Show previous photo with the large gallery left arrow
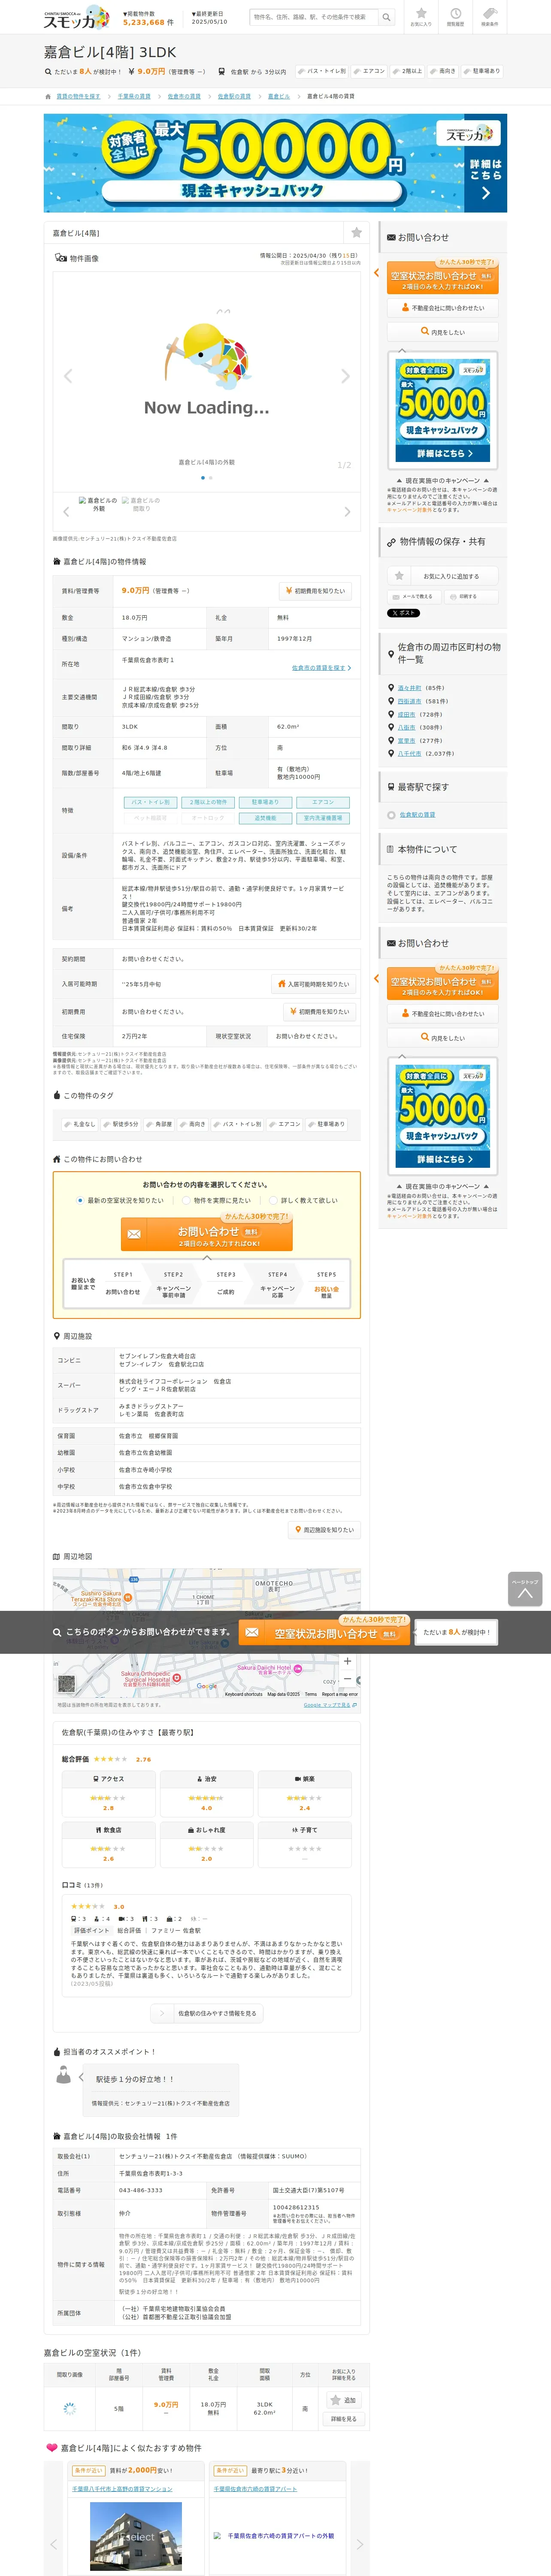Screen dimensions: 551x2576 (x=68, y=376)
